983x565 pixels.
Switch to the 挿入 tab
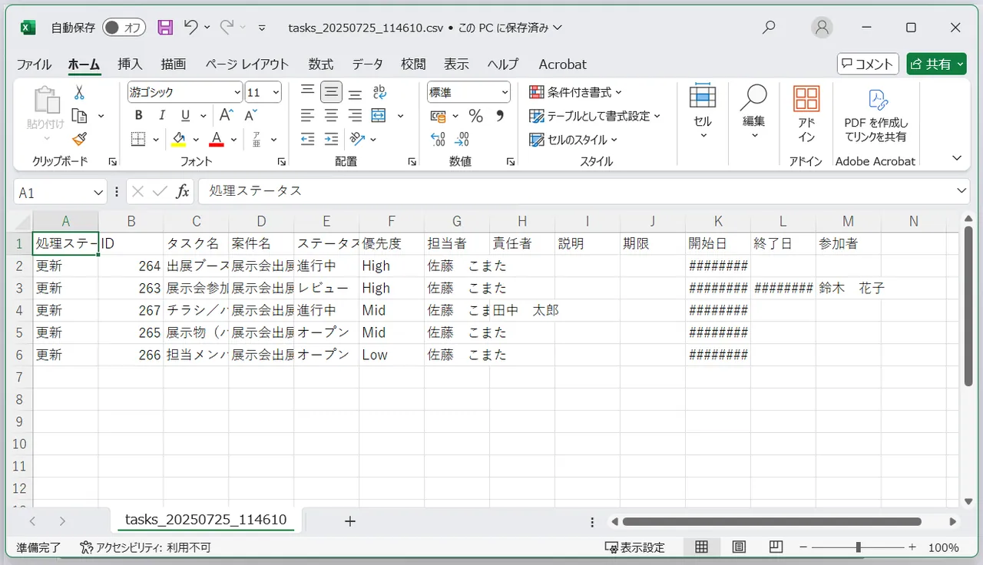click(x=130, y=64)
